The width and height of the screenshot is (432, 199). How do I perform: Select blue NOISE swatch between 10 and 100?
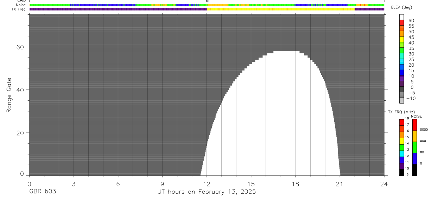coord(414,159)
